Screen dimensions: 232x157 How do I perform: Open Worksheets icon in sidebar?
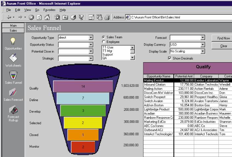(13, 58)
